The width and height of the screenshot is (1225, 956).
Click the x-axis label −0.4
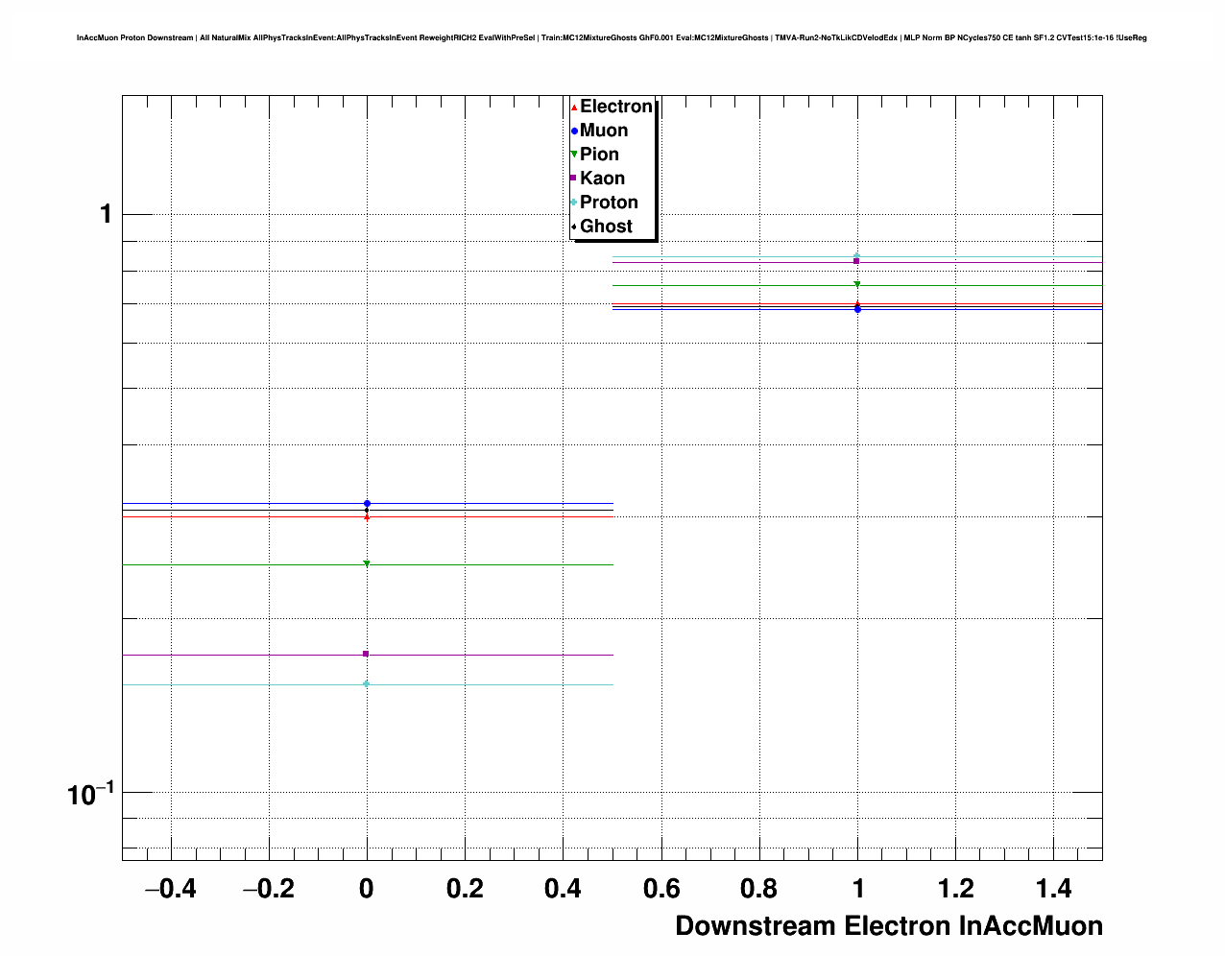[171, 889]
